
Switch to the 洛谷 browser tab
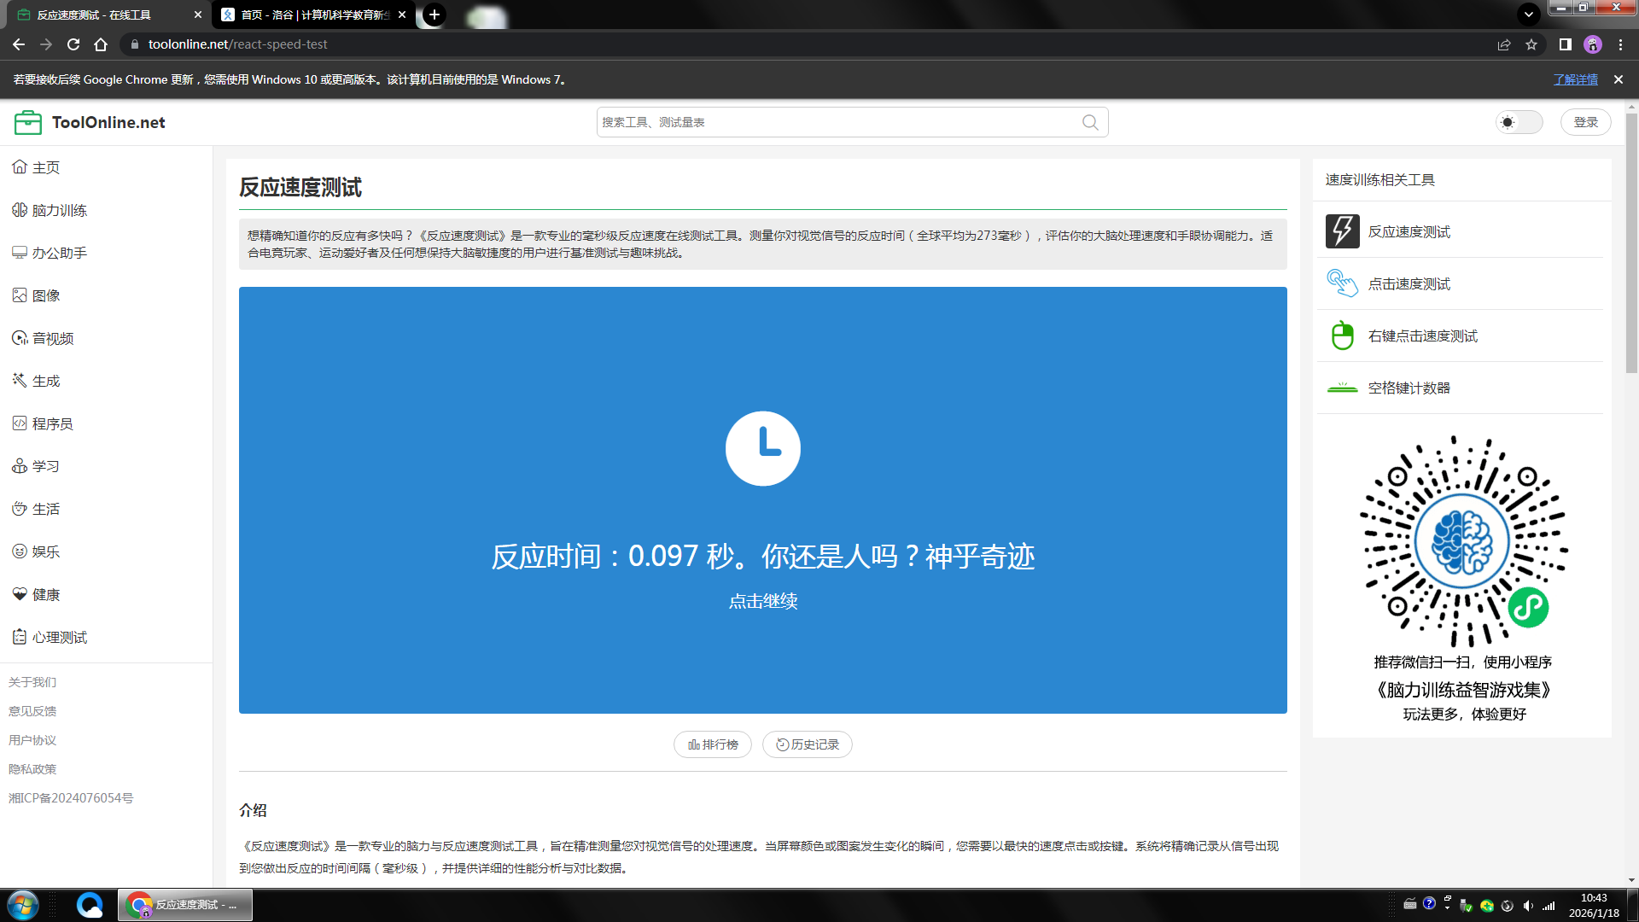pyautogui.click(x=313, y=15)
